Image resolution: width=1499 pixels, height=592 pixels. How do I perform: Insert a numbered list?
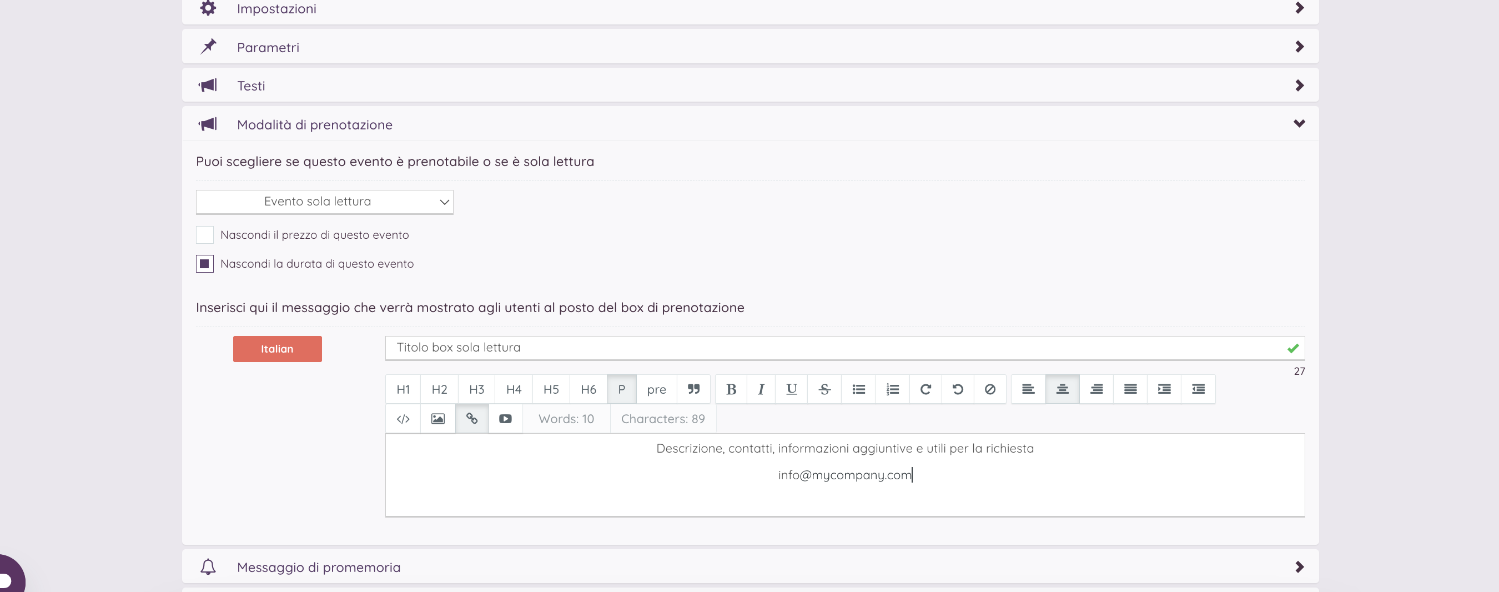point(892,389)
